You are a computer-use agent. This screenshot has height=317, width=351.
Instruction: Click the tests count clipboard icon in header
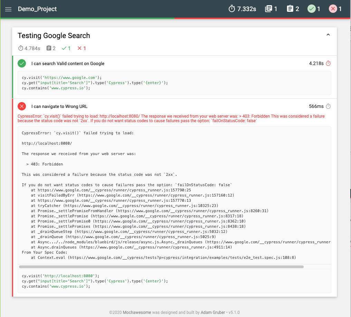(x=290, y=9)
